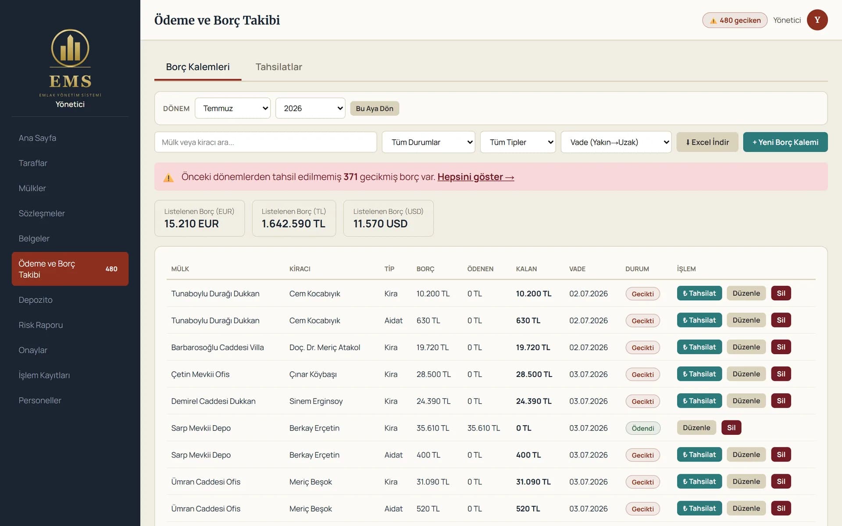Click Sil for Çetin Mevkii Ofis row
Viewport: 842px width, 526px height.
click(x=781, y=374)
